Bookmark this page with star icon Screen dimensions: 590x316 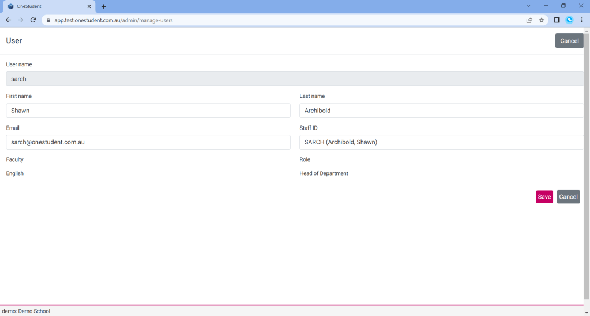(x=542, y=20)
